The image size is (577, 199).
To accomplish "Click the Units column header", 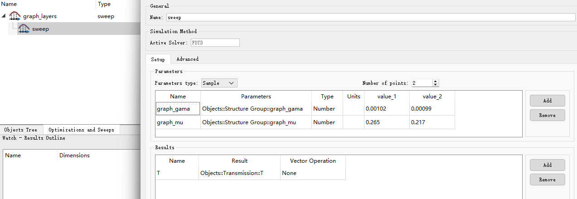I will [x=354, y=97].
